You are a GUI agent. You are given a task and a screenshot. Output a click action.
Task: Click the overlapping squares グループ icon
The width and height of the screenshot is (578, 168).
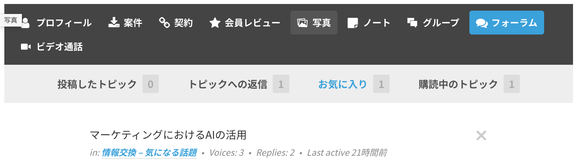pyautogui.click(x=412, y=23)
